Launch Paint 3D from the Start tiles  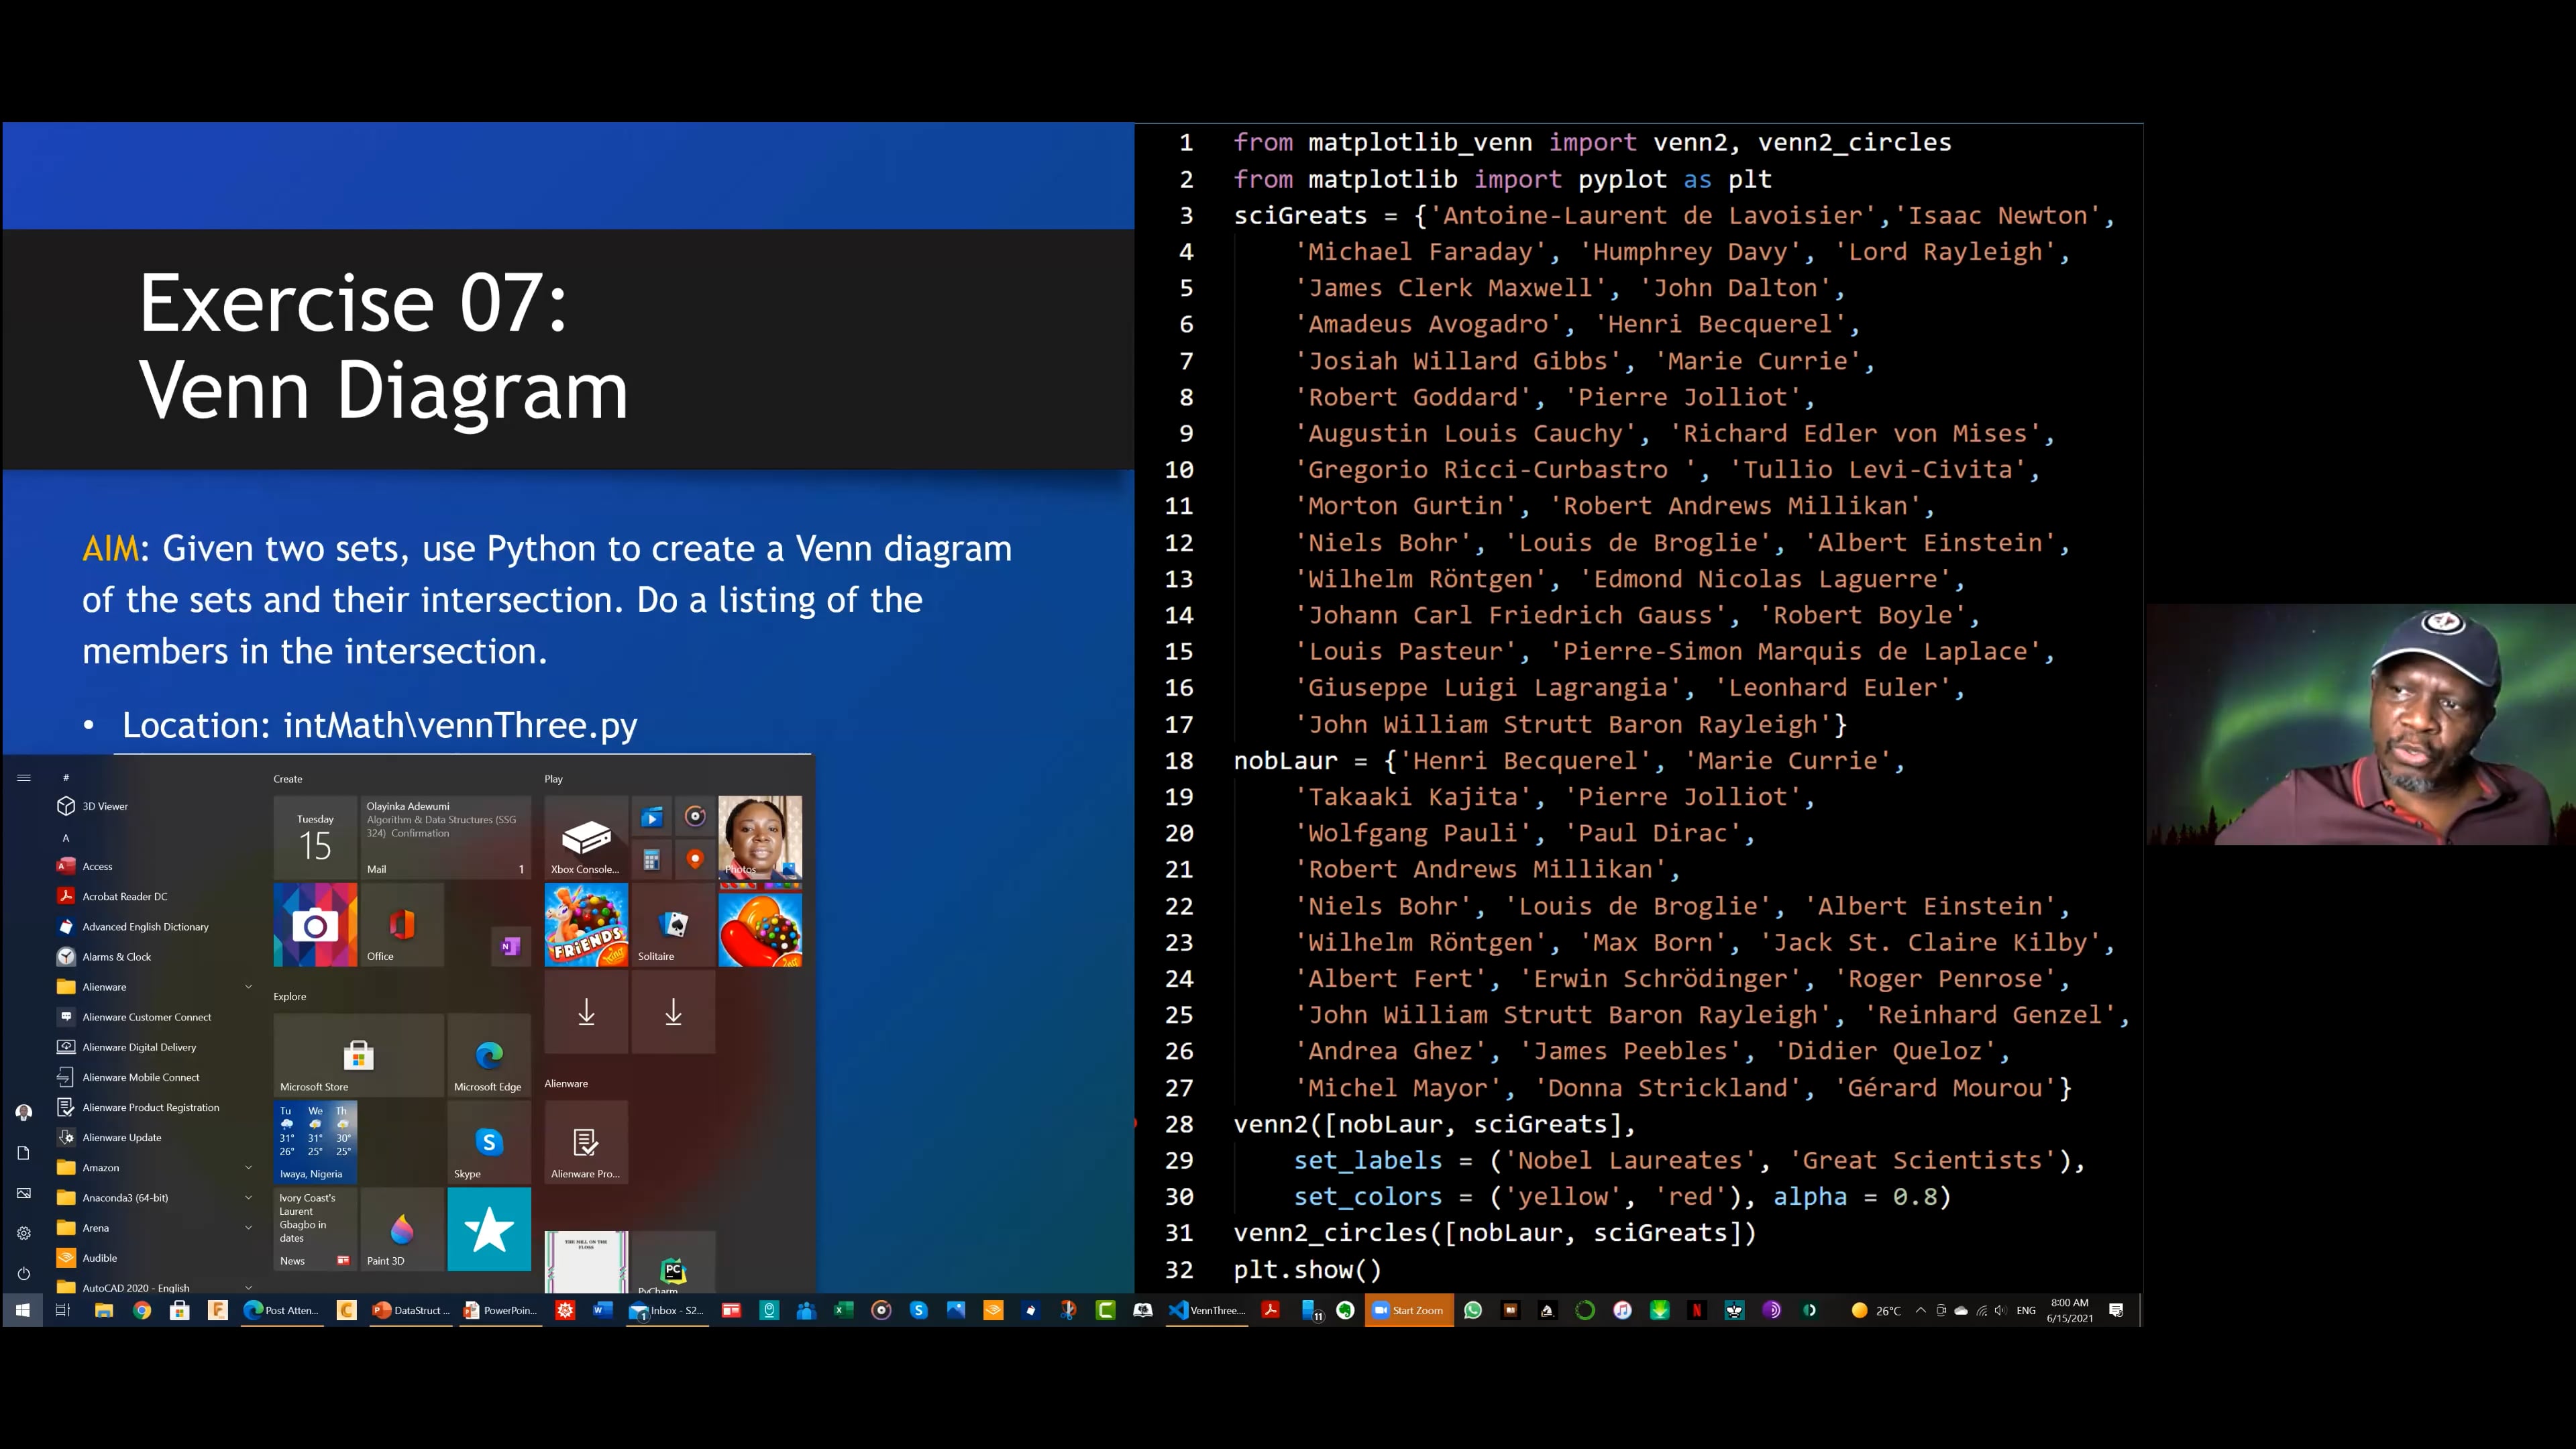(402, 1230)
